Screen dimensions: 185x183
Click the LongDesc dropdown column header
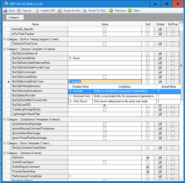click(124, 87)
